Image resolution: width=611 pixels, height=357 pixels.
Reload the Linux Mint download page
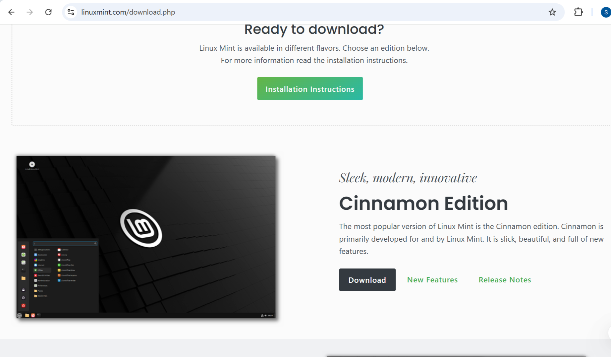[48, 12]
